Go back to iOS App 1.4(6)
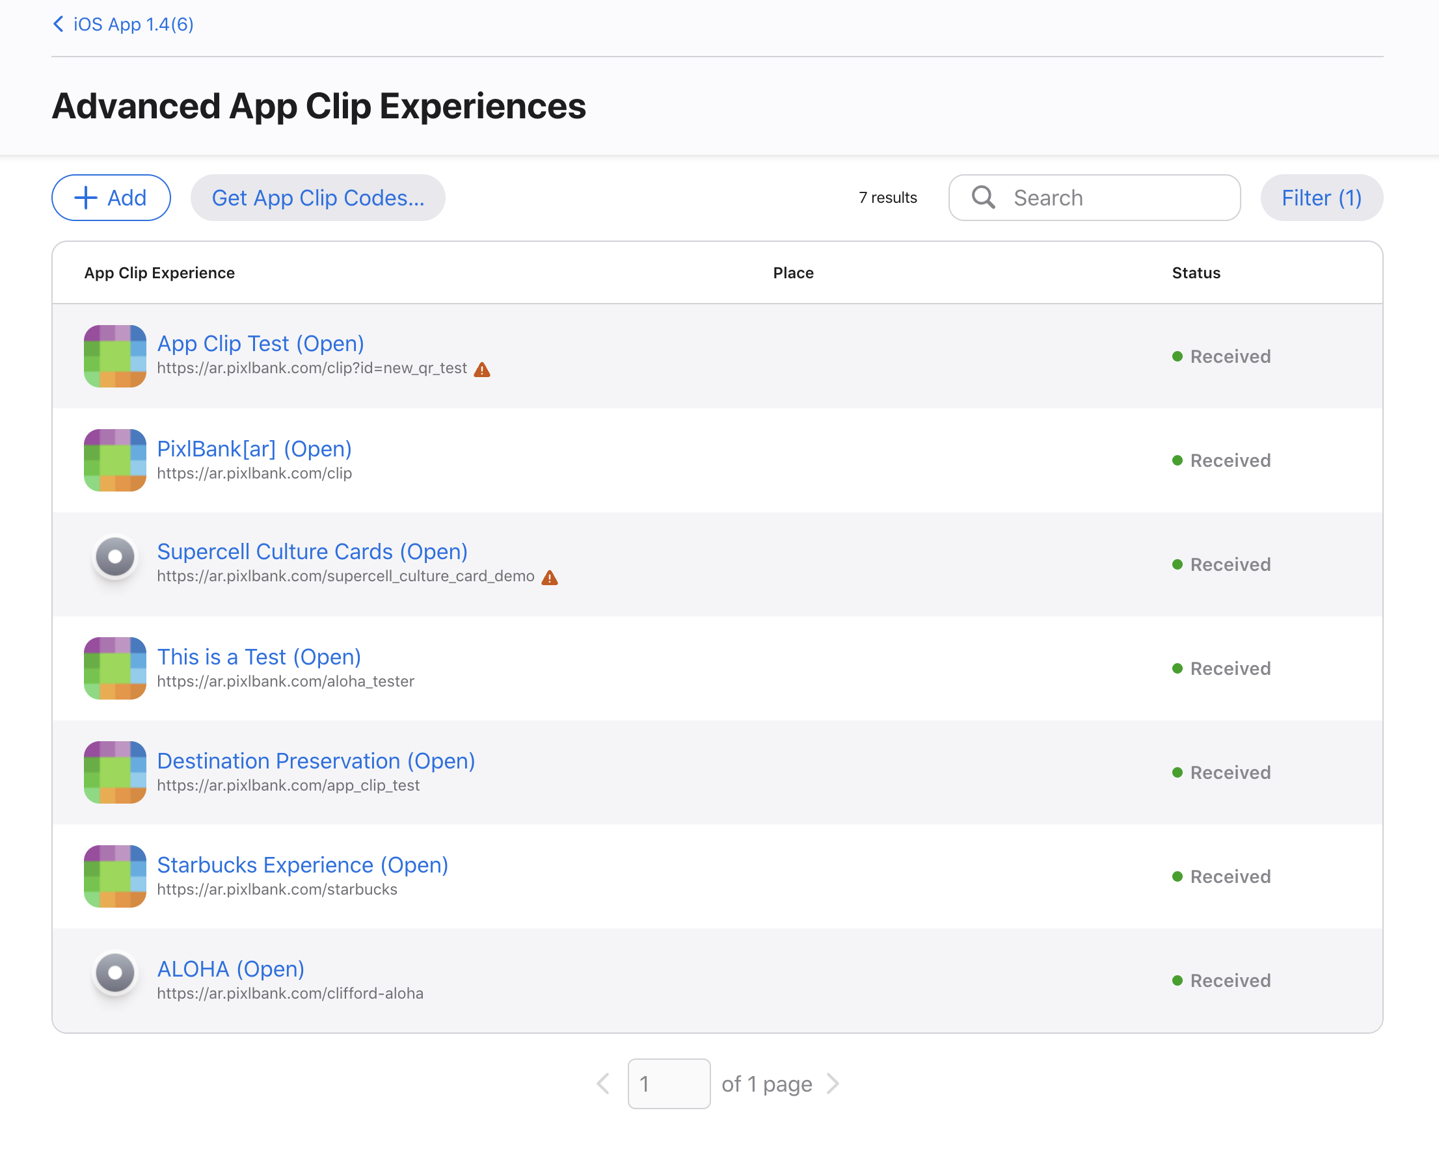 (x=124, y=25)
